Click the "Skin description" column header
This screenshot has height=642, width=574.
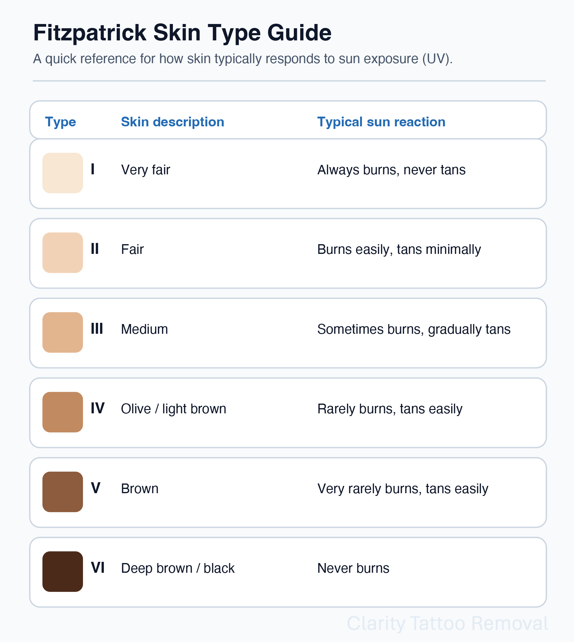pos(173,122)
